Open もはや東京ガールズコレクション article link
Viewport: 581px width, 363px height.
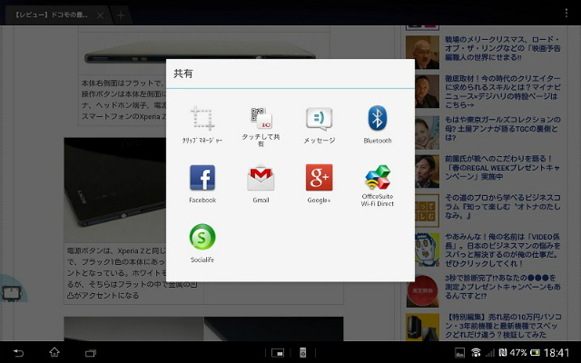tap(503, 129)
